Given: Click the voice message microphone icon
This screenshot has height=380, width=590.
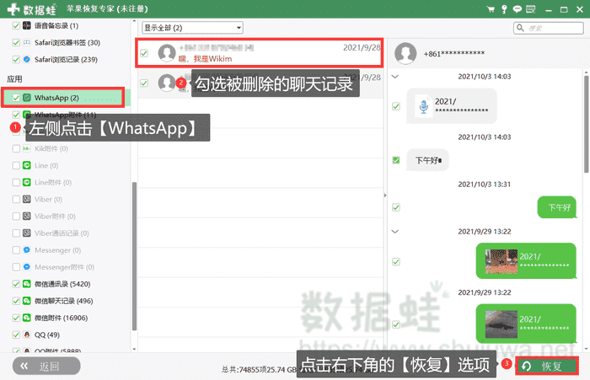Looking at the screenshot, I should tap(424, 106).
